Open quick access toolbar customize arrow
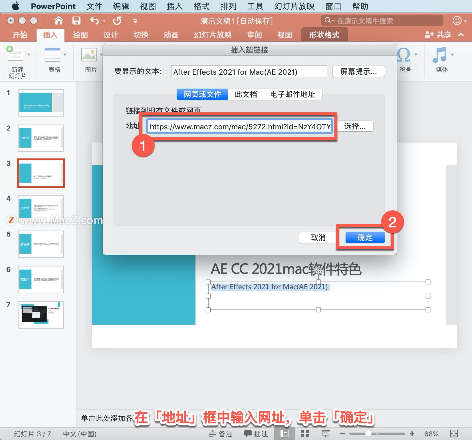This screenshot has height=440, width=472. click(x=135, y=21)
